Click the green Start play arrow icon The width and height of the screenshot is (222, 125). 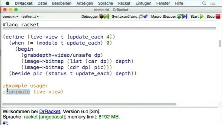(x=202, y=16)
